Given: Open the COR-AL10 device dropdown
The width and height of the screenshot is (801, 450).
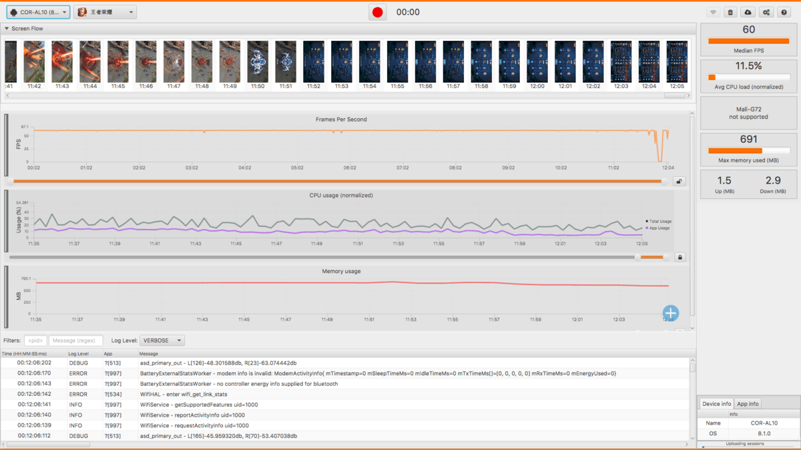Looking at the screenshot, I should tap(39, 13).
